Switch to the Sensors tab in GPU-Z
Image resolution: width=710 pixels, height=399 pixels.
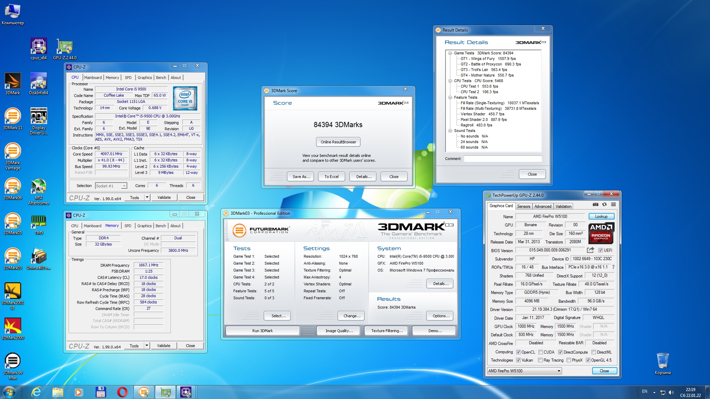point(523,206)
